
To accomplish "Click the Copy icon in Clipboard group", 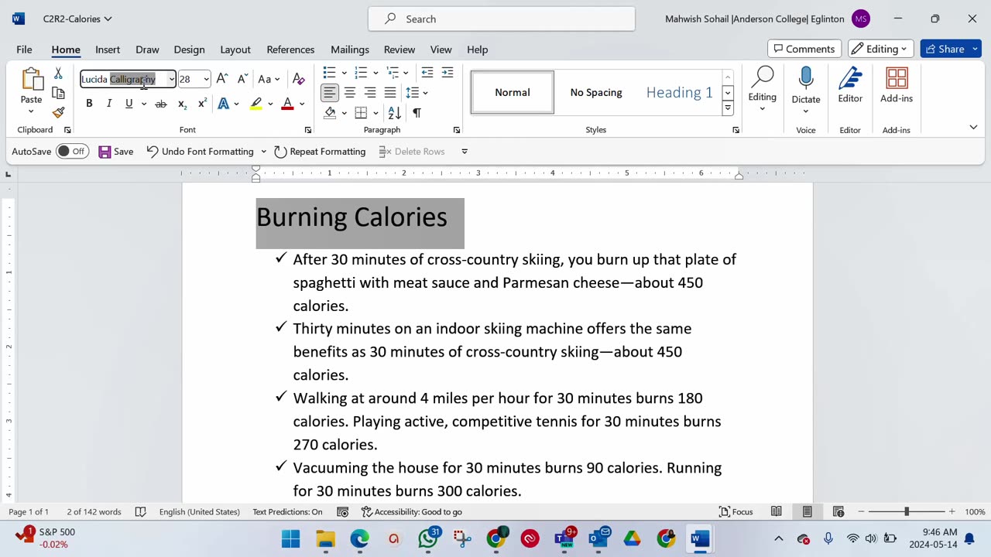I will [58, 93].
